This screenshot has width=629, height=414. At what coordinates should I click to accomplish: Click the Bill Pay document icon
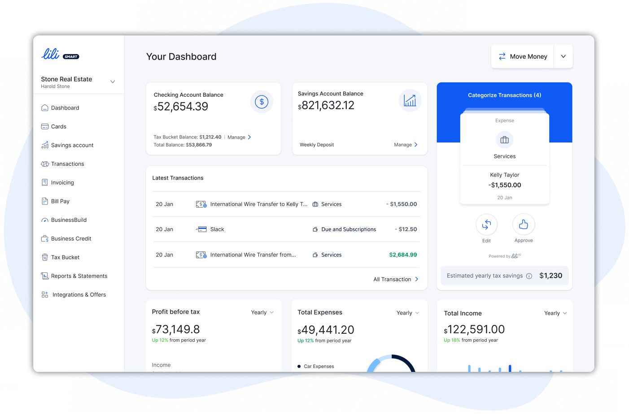[x=45, y=201]
